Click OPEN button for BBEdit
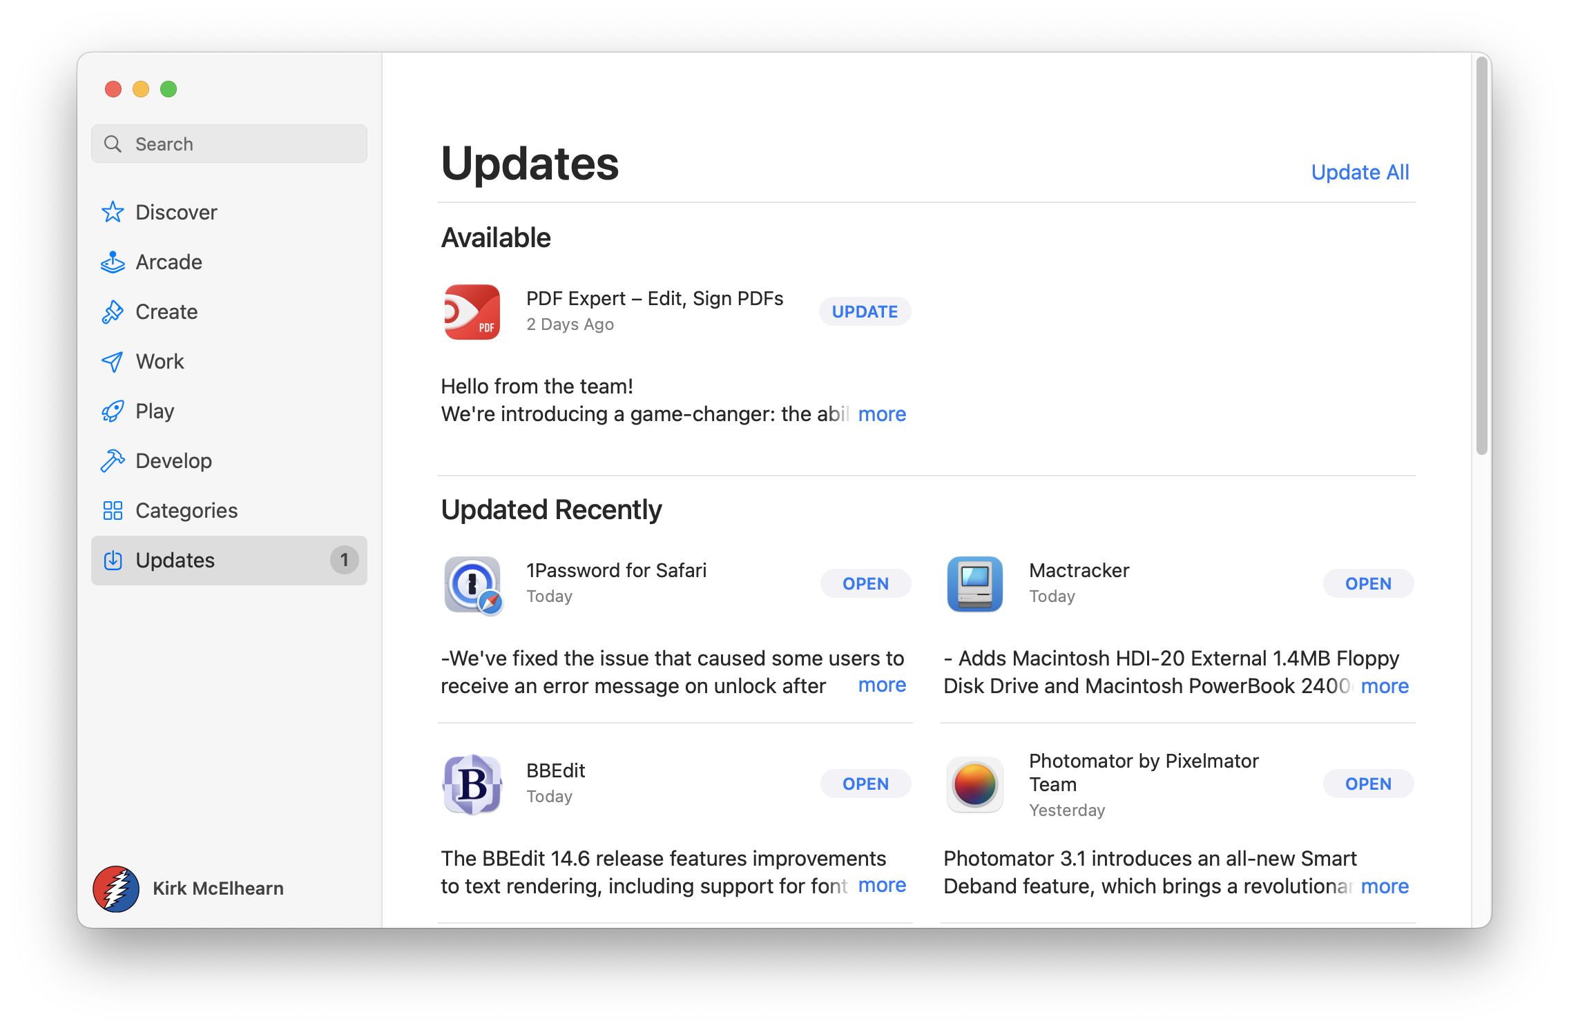1569x1030 pixels. (865, 784)
